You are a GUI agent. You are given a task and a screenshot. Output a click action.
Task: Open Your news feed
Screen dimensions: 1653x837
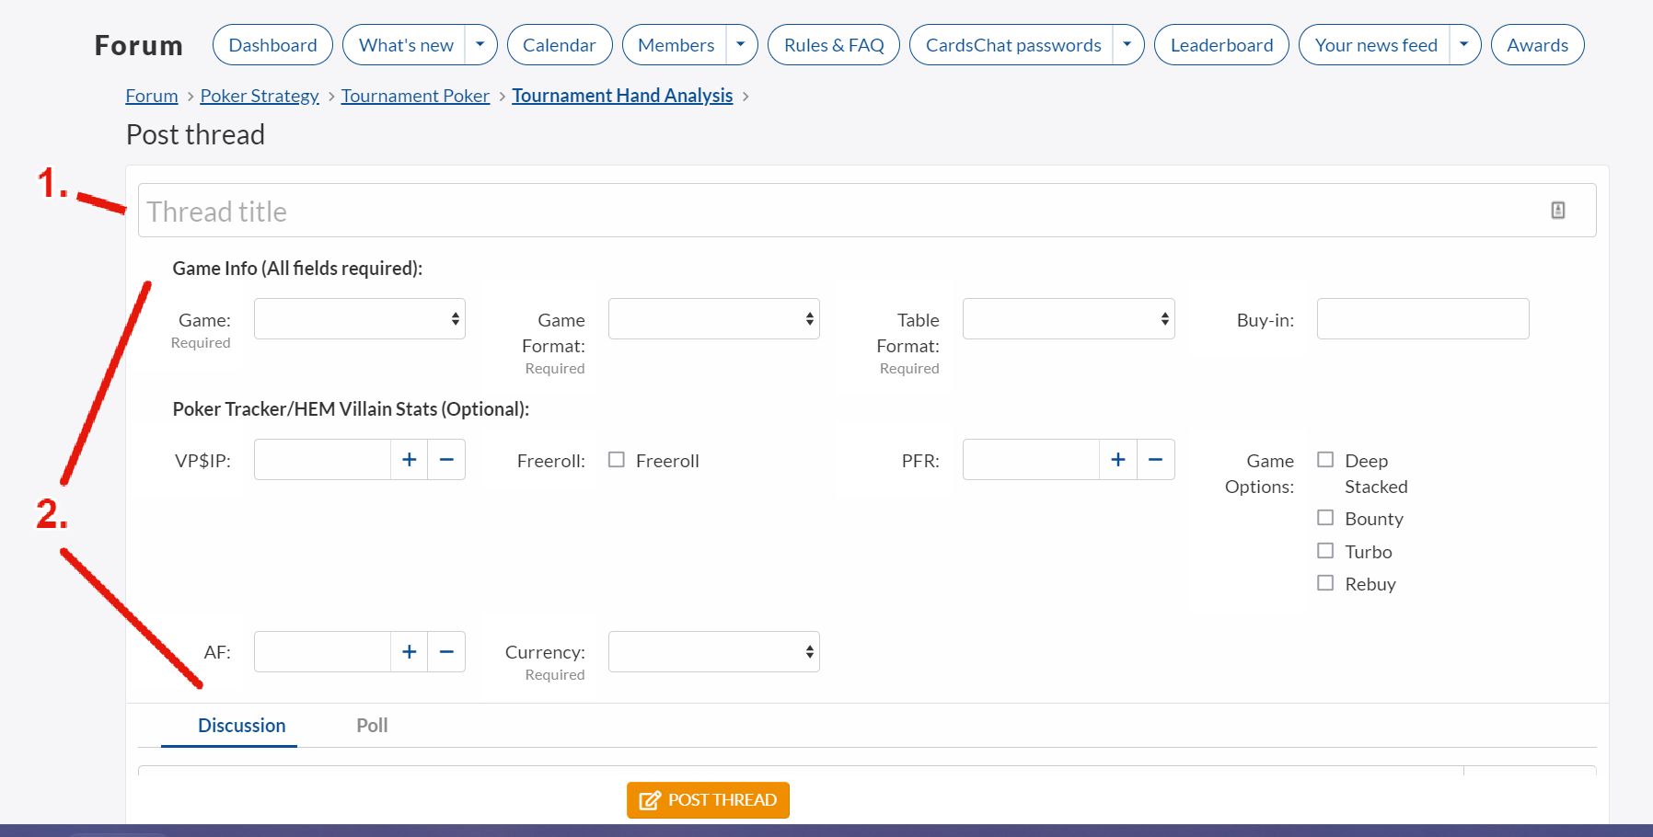tap(1376, 45)
